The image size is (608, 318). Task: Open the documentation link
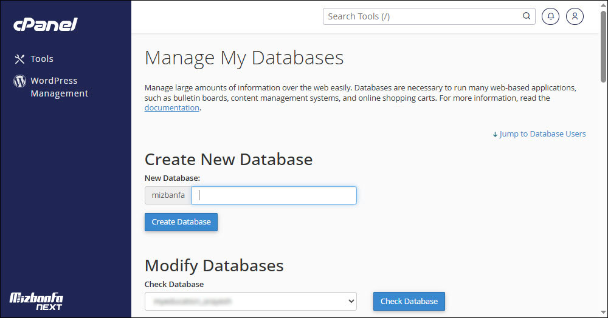(x=171, y=107)
